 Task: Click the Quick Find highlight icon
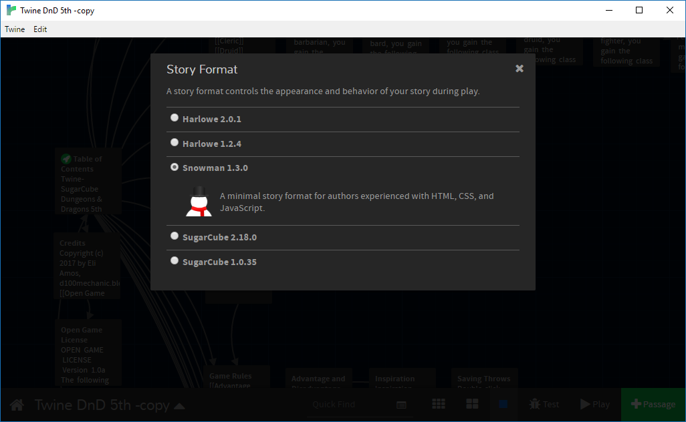[401, 405]
